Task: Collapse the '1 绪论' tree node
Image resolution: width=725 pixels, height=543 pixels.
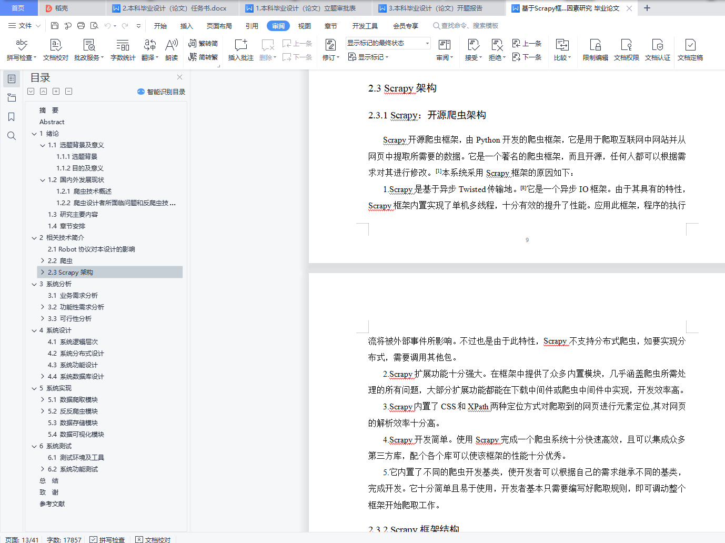Action: [x=34, y=134]
